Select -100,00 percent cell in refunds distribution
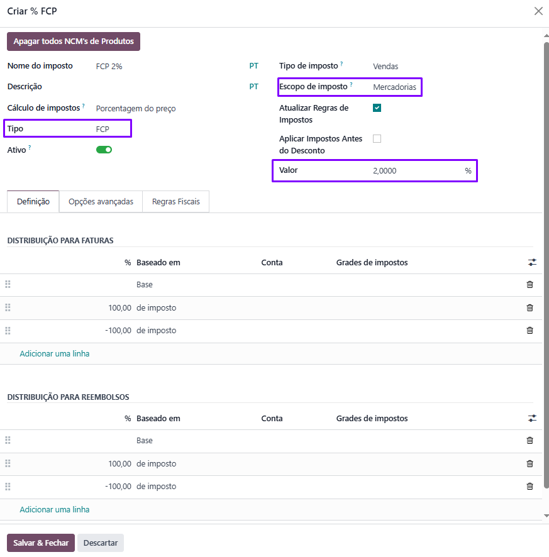549x557 pixels. pos(118,487)
